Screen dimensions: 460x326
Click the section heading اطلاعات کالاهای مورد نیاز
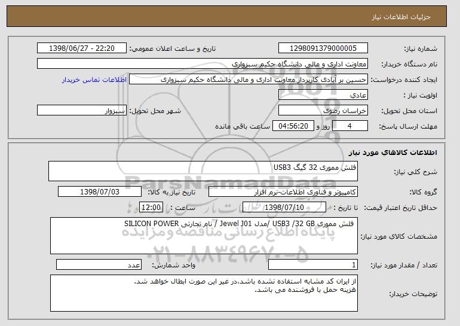393,152
